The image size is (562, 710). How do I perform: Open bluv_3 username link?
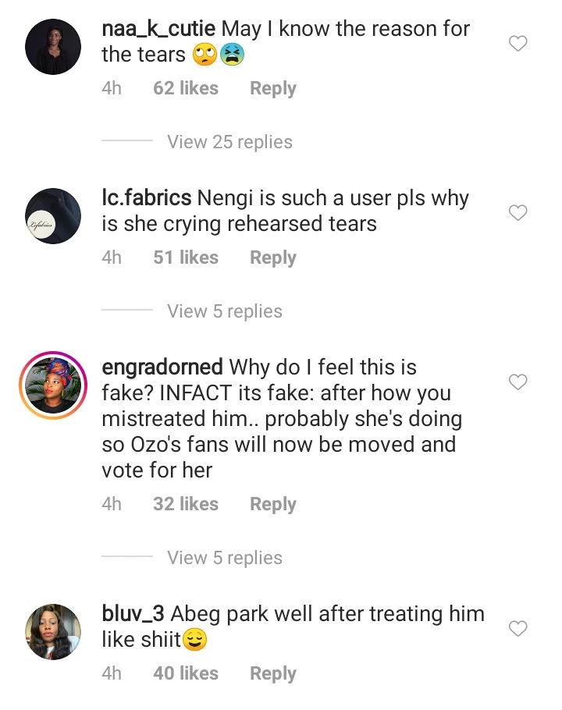(133, 614)
